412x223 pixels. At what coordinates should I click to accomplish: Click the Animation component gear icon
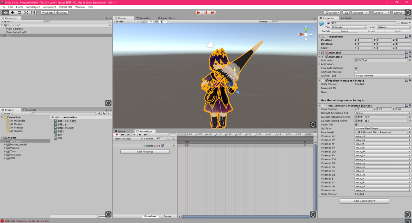click(410, 56)
